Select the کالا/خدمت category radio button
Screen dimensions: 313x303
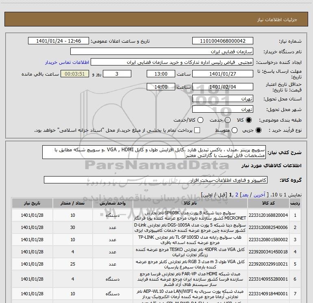[200, 120]
